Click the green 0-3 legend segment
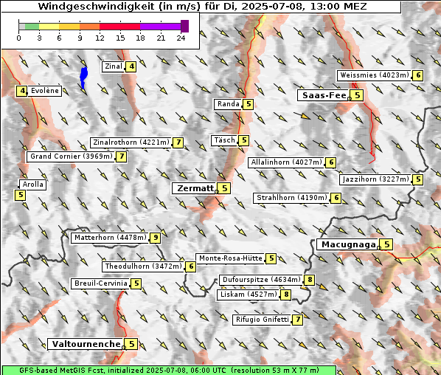 (32, 27)
